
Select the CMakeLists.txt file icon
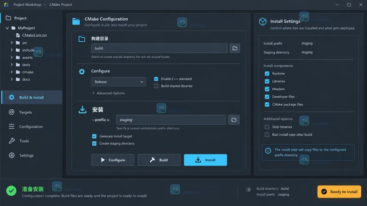click(18, 35)
